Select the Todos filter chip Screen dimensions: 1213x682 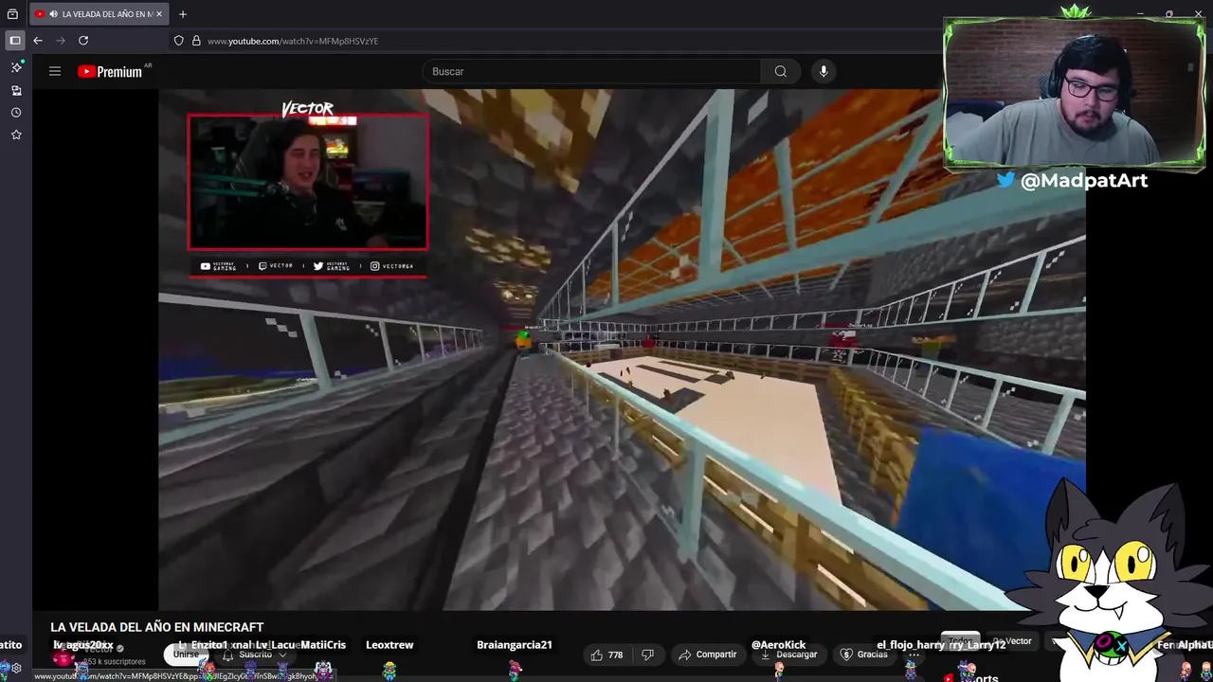coord(961,641)
